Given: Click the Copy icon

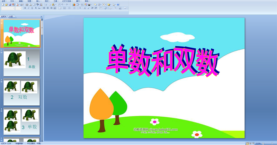Looking at the screenshot, I should click(50, 4).
